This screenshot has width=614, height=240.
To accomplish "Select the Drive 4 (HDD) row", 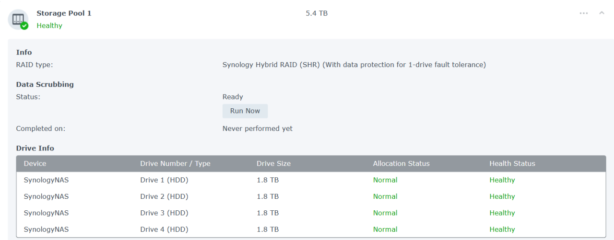I will [164, 229].
